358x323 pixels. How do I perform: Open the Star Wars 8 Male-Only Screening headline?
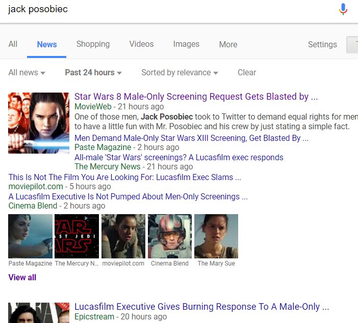[196, 97]
